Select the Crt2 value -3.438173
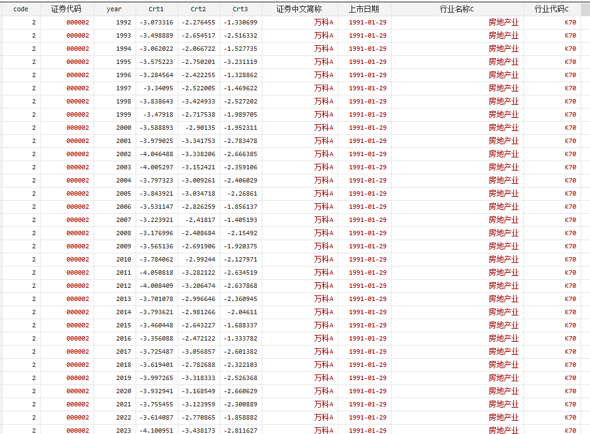 (x=198, y=430)
